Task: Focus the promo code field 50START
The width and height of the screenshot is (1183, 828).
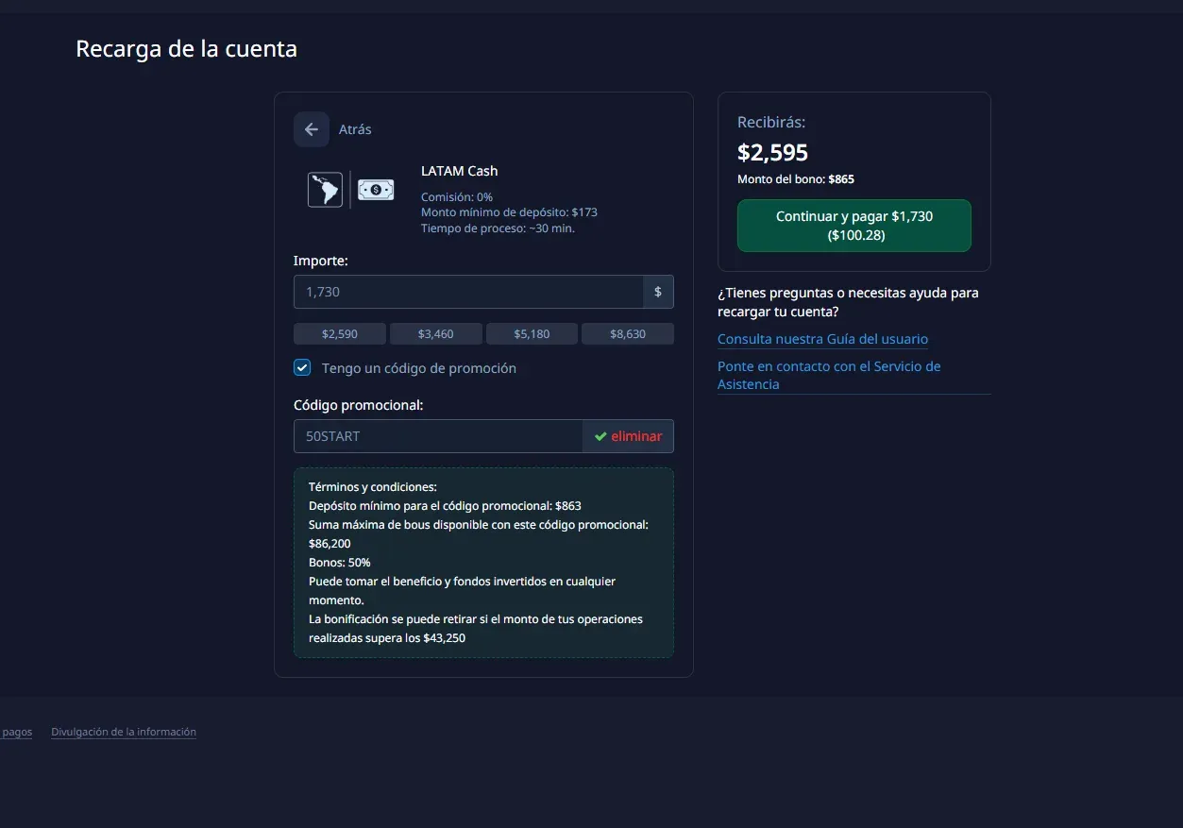Action: click(438, 436)
